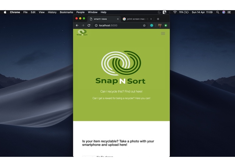
Task: Click the Wi-Fi status icon
Action: pos(175,12)
